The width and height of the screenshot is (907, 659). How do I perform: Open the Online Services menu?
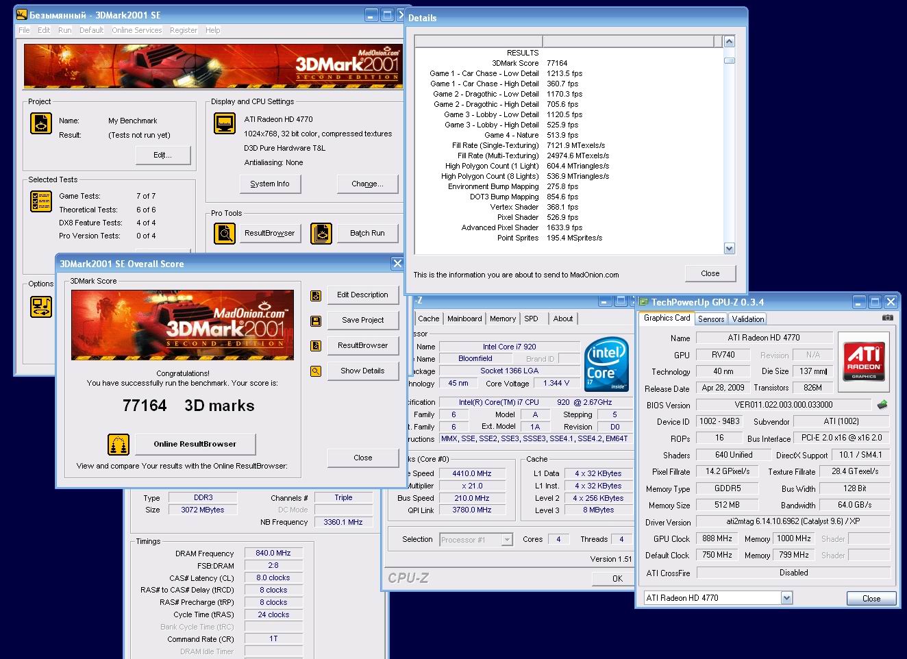(x=137, y=30)
